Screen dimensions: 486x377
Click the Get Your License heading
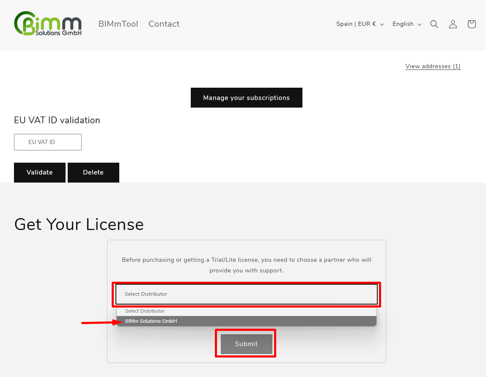(79, 224)
